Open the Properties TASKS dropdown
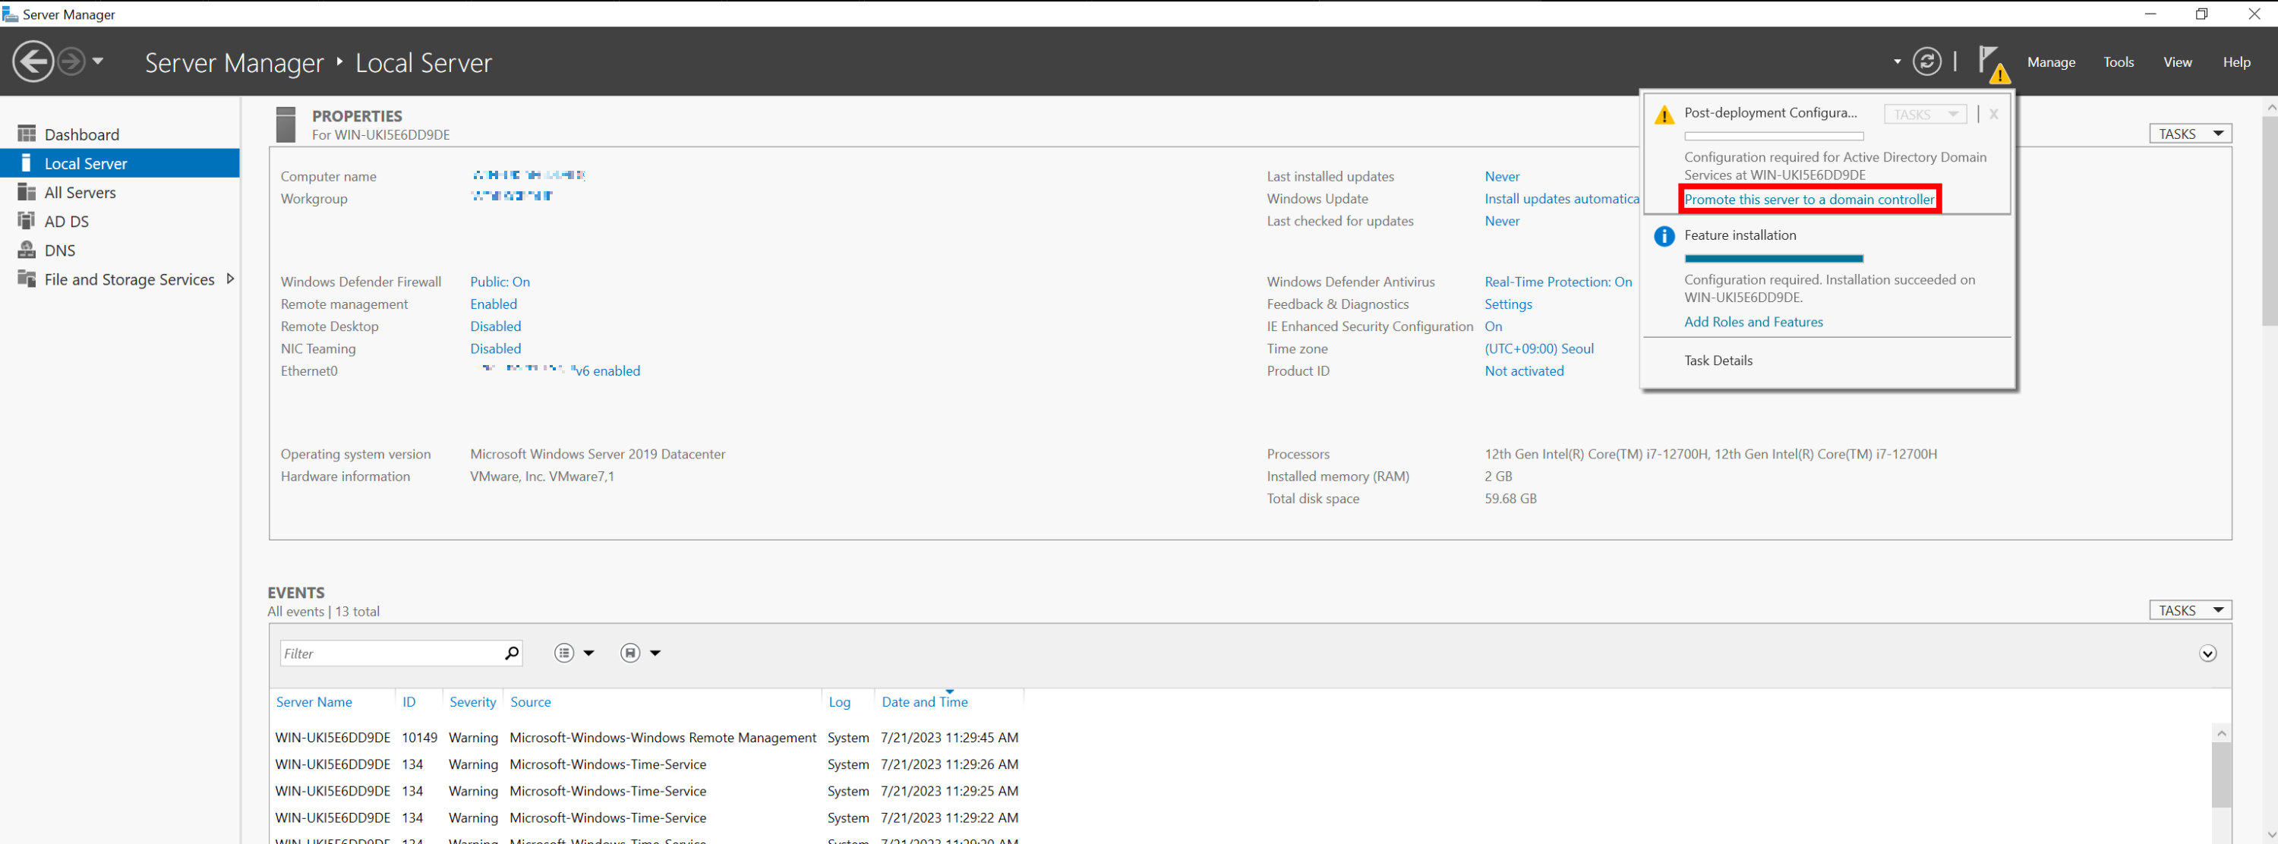The image size is (2278, 844). 2190,134
